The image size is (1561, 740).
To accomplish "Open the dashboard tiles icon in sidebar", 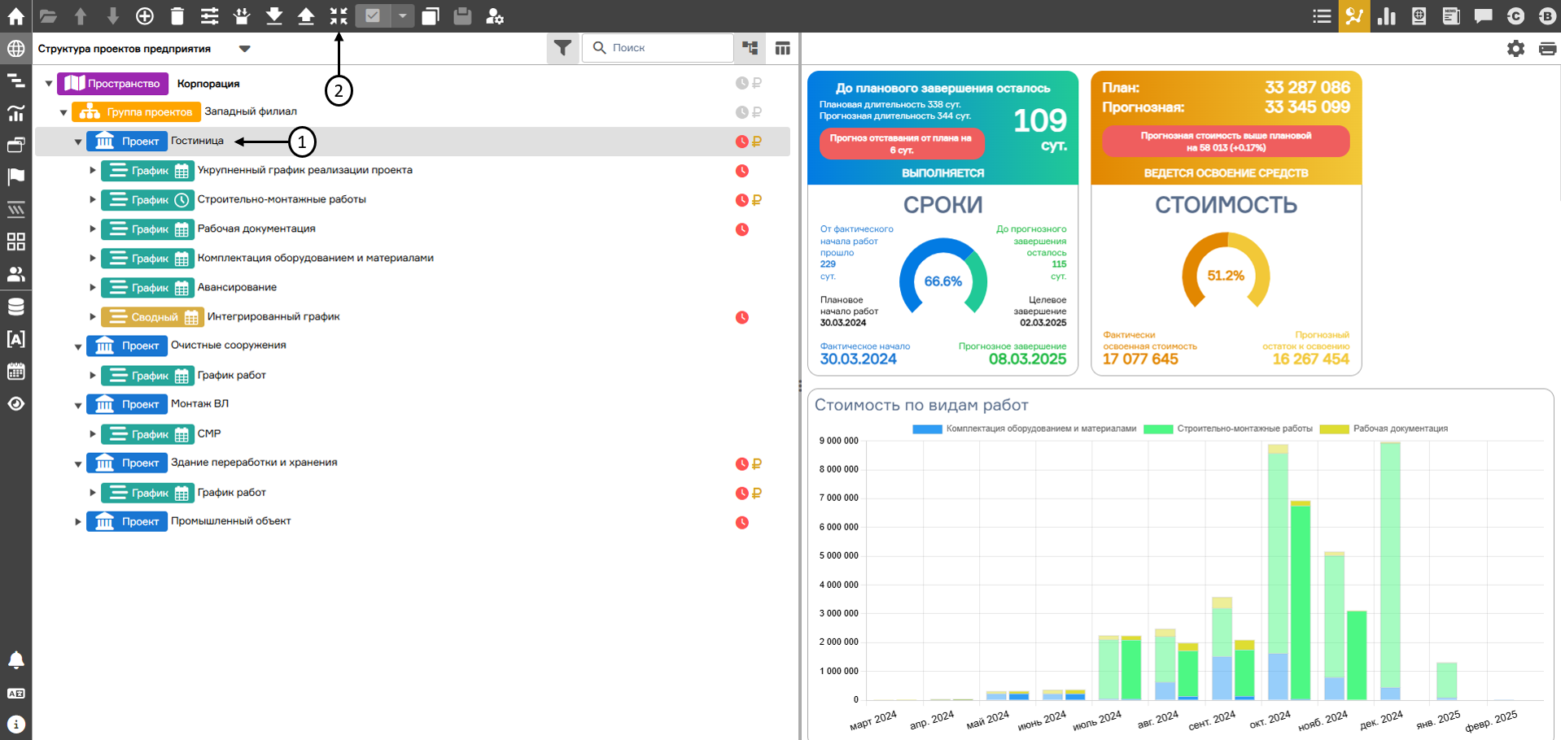I will click(15, 242).
